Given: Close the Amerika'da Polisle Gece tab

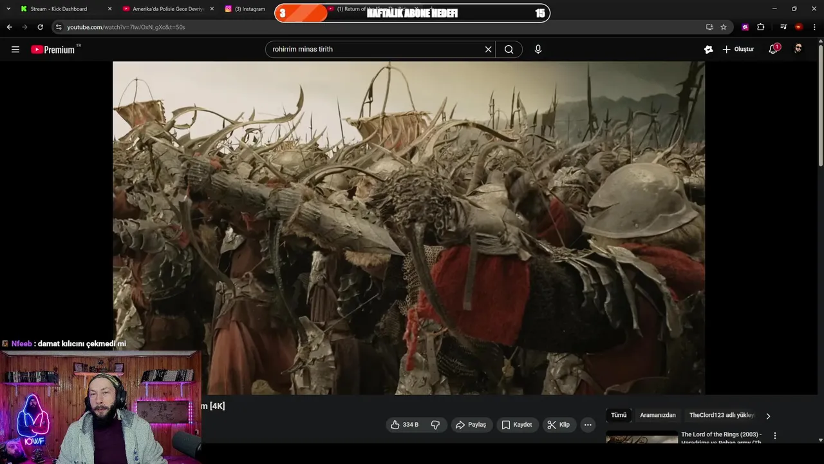Looking at the screenshot, I should [212, 9].
